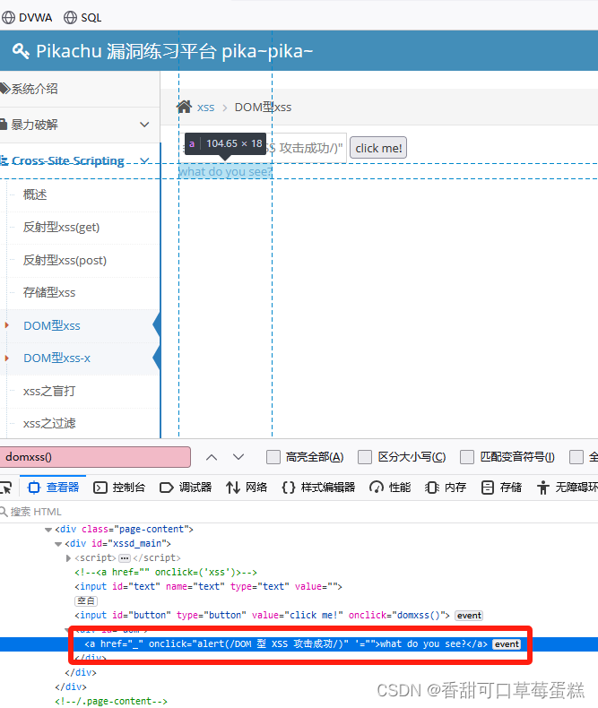Open 反射型xss(post) sidebar item

point(65,260)
